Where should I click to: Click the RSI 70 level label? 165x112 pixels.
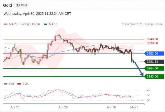pyautogui.click(x=148, y=90)
